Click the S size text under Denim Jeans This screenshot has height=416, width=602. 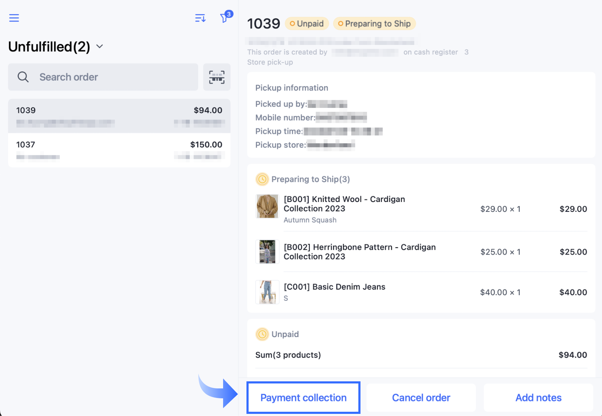pyautogui.click(x=286, y=298)
